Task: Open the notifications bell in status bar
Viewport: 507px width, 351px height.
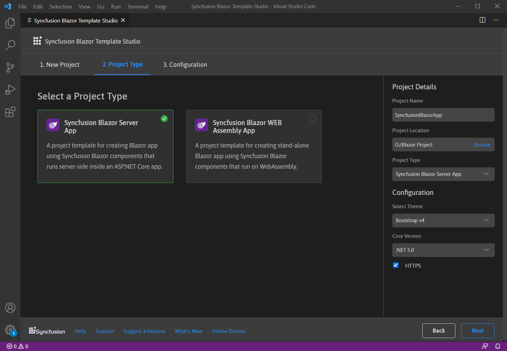Action: pyautogui.click(x=497, y=346)
